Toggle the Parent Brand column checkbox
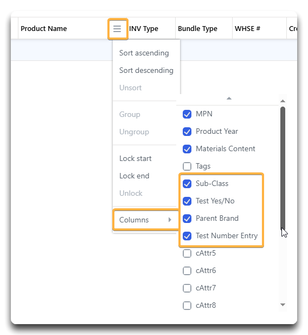This screenshot has width=308, height=335. tap(187, 219)
